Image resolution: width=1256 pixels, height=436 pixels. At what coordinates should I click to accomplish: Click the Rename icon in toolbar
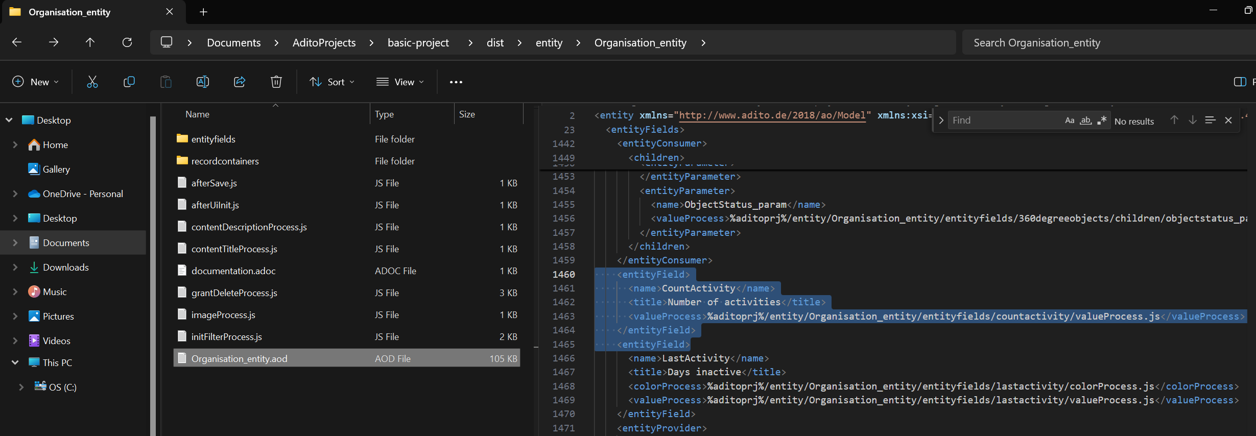coord(203,82)
